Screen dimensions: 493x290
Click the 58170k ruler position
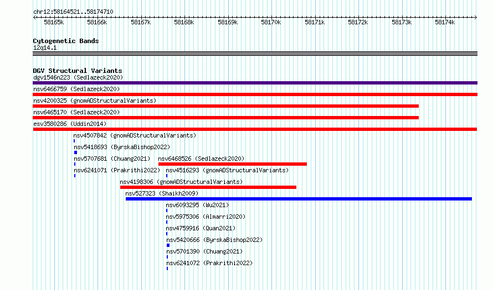[x=271, y=22]
